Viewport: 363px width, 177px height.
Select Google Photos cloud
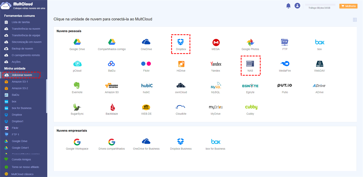[x=250, y=42]
